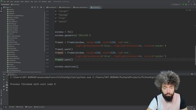Open the Refactor menu
The image size is (196, 110).
[x=27, y=2]
